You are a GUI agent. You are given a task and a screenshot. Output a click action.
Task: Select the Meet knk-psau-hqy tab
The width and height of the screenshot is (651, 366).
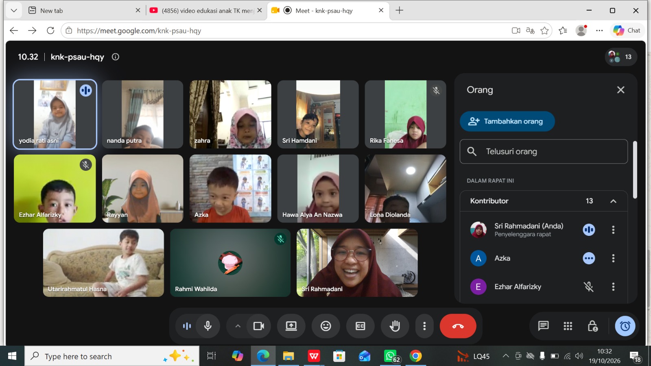coord(328,11)
